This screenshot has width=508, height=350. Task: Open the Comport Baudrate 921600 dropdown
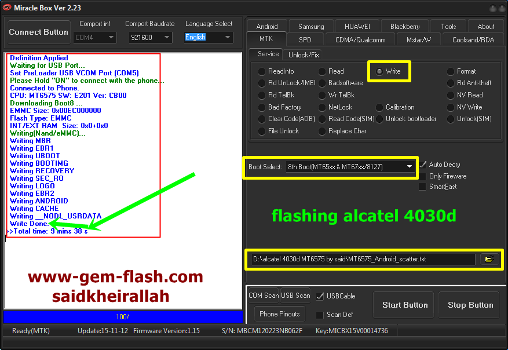[x=151, y=37]
